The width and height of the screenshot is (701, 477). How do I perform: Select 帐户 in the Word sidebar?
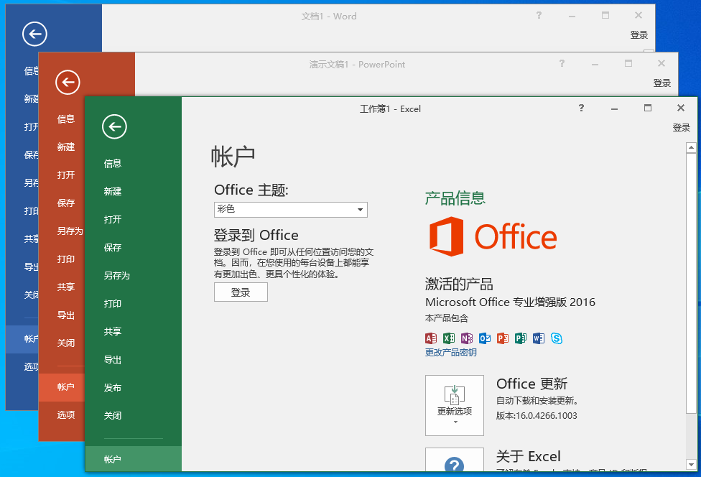tap(32, 339)
